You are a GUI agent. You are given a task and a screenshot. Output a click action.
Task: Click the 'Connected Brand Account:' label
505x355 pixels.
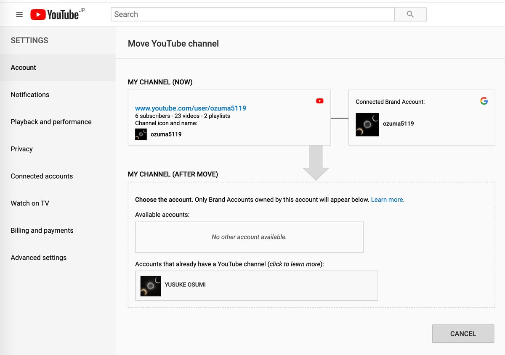coord(390,102)
